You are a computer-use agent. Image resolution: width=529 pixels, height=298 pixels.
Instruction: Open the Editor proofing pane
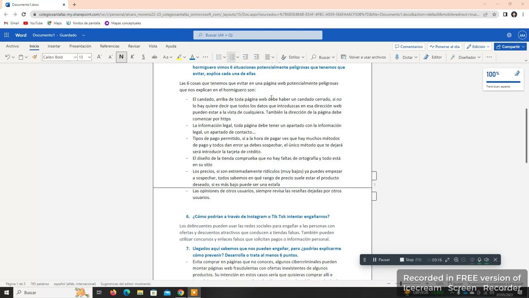point(433,57)
